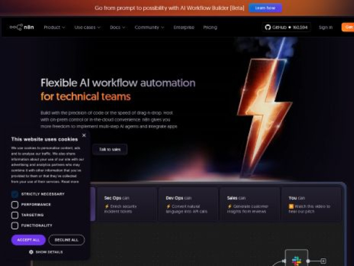Click the Talk to sales button
This screenshot has height=266, width=354.
point(110,150)
